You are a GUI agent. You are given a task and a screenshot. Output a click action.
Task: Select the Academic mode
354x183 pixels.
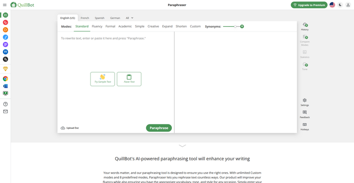(x=125, y=26)
